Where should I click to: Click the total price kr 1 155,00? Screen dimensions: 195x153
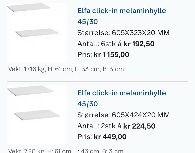point(111,55)
